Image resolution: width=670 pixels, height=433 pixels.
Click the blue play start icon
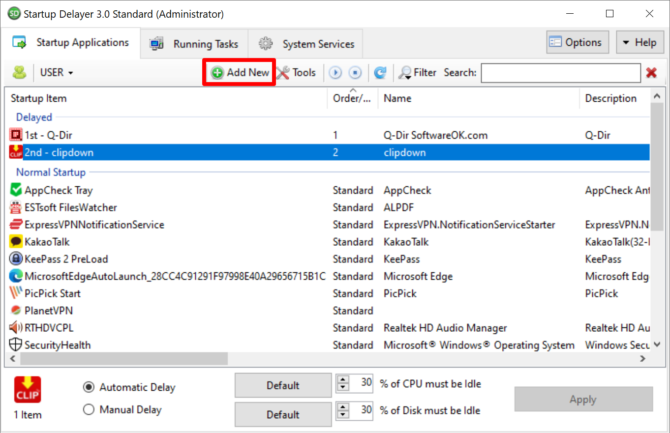click(335, 73)
